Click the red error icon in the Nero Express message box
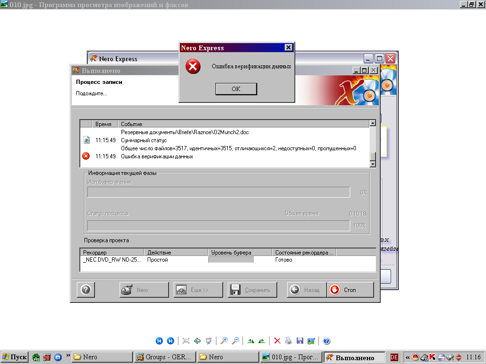Screen dimensions: 486x364 point(193,66)
